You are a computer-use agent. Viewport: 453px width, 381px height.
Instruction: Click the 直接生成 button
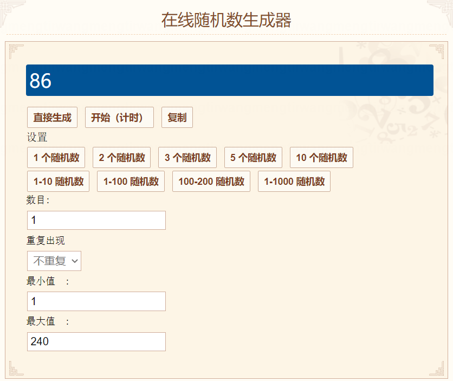click(52, 118)
